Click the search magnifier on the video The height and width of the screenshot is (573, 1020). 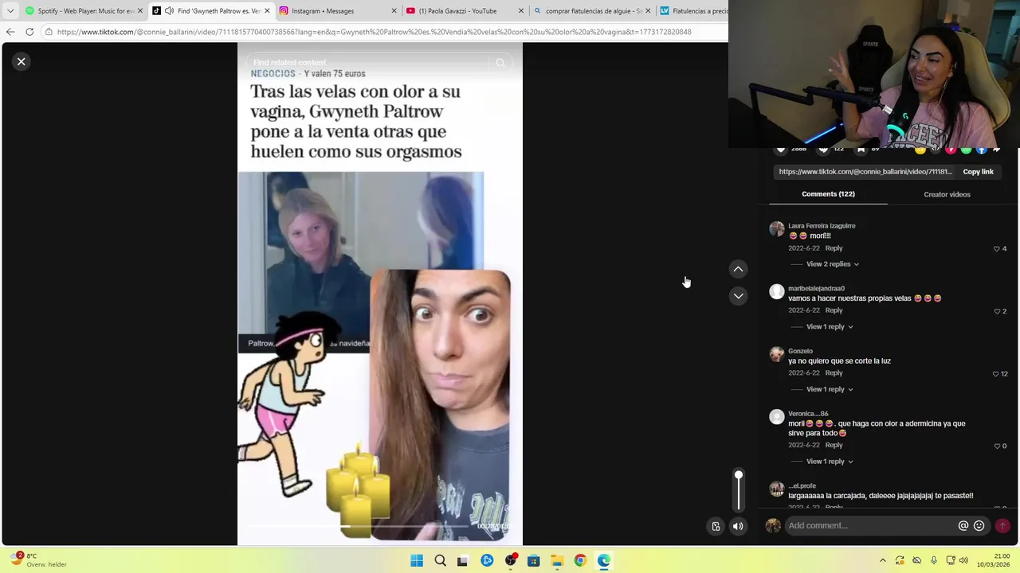(500, 63)
